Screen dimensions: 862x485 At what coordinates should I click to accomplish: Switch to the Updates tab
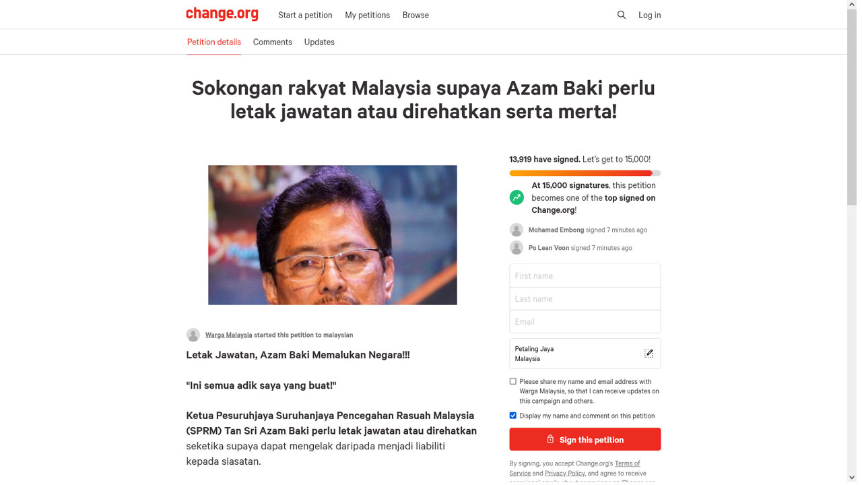pos(319,42)
